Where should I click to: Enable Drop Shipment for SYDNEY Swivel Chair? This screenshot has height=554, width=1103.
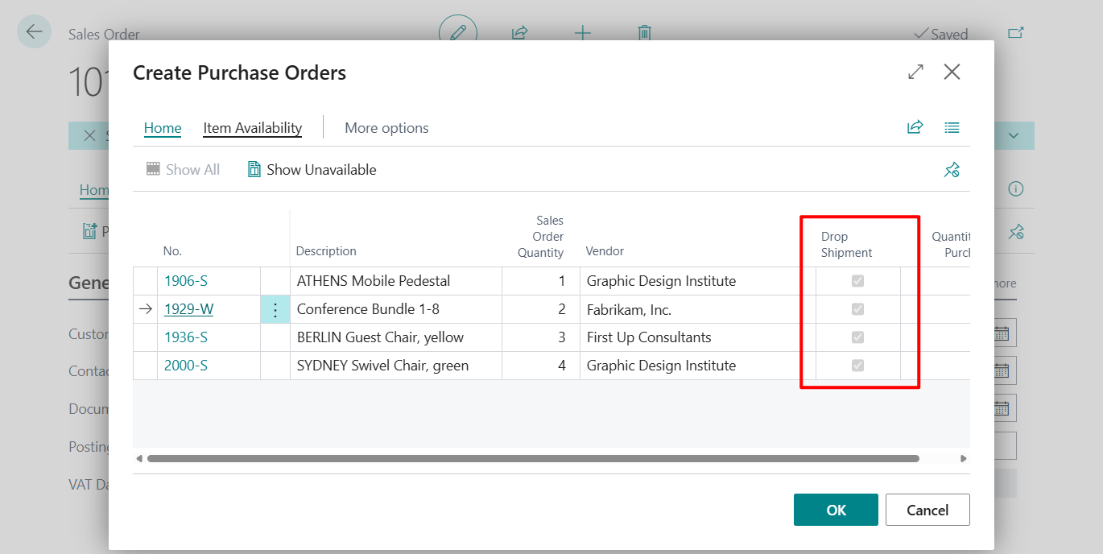(857, 365)
